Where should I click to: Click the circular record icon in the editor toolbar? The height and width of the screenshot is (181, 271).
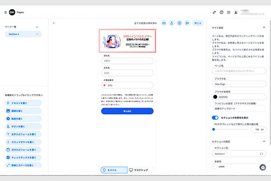coord(179,23)
